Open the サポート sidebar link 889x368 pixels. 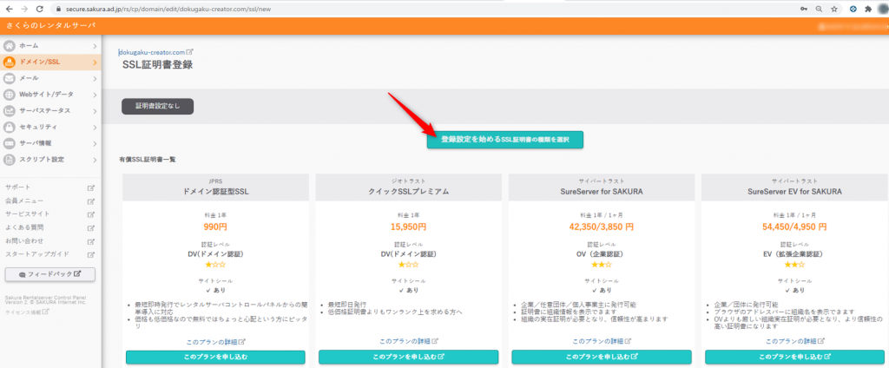[17, 187]
